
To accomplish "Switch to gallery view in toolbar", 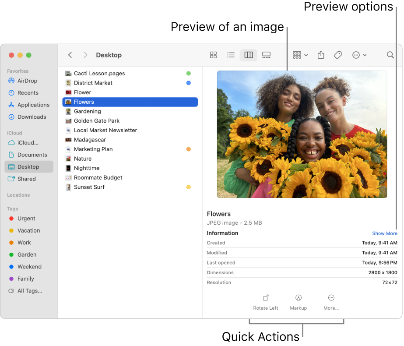I will point(266,55).
